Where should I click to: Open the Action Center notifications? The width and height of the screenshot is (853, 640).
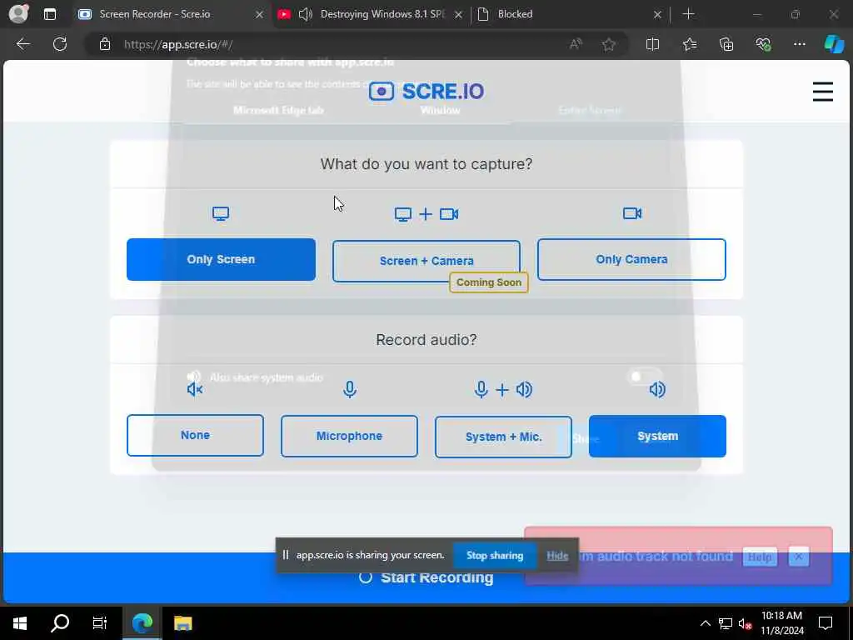coord(826,623)
